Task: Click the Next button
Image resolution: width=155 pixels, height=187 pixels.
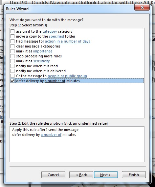Action: click(x=106, y=175)
